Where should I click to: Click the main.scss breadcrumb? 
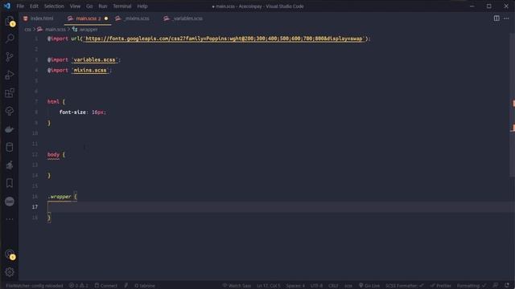click(55, 30)
